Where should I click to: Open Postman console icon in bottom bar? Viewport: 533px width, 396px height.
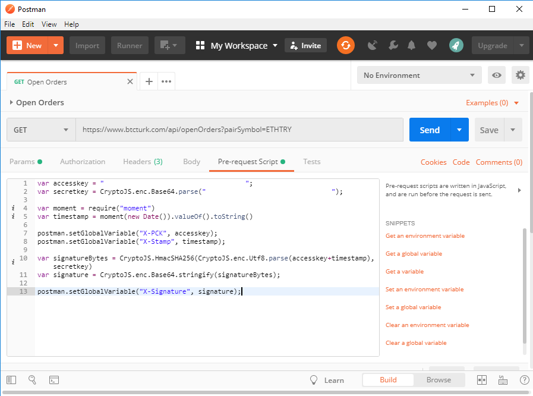tap(54, 380)
